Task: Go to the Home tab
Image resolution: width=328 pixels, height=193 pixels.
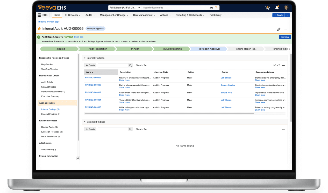Action: coord(57,15)
